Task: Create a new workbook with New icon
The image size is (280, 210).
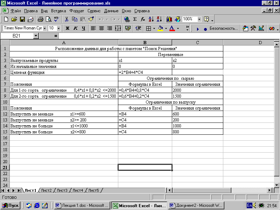Action: coord(6,19)
